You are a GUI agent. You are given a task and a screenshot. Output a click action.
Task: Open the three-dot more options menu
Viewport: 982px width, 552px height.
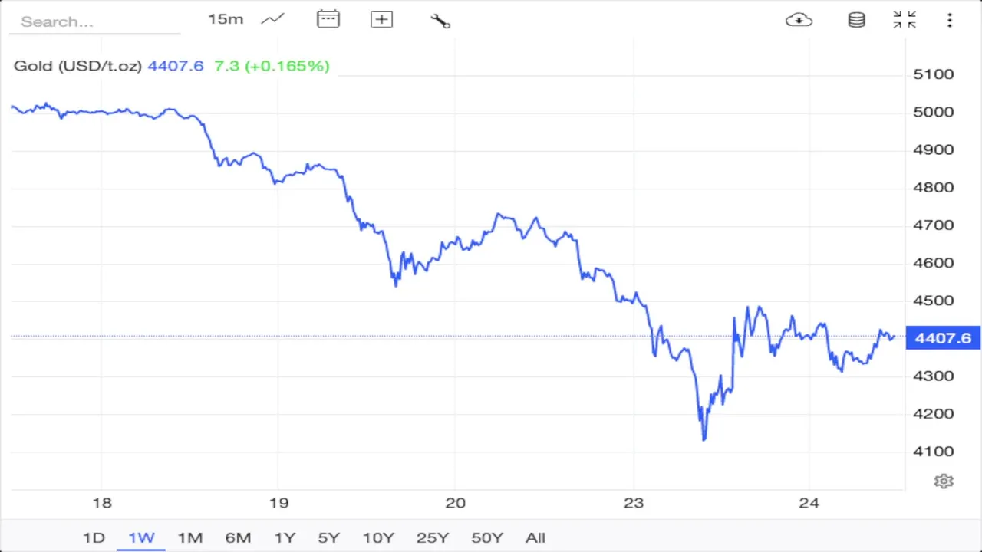point(950,20)
